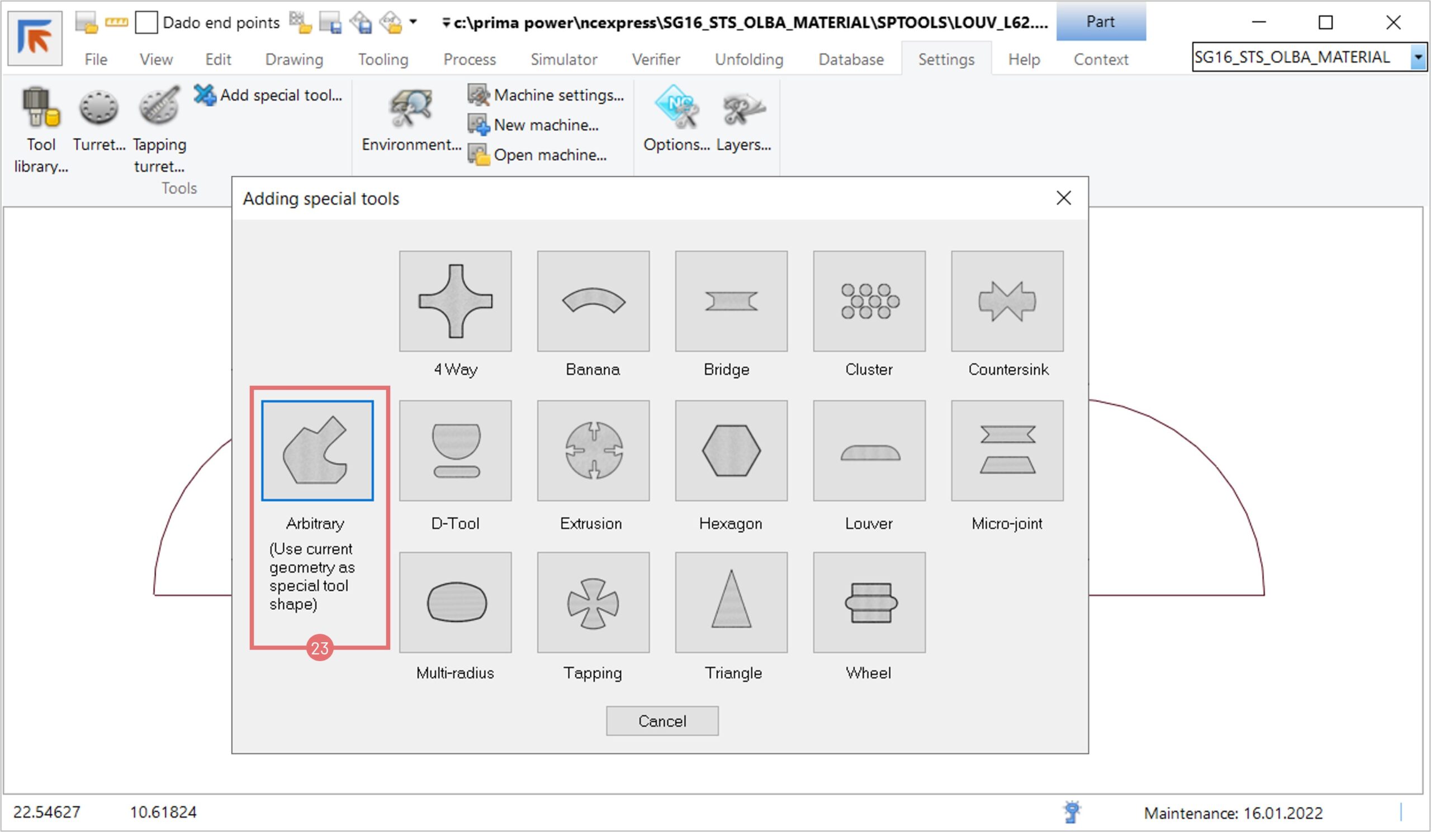Image resolution: width=1431 pixels, height=832 pixels.
Task: Choose the Hexagon tool shape
Action: (x=731, y=451)
